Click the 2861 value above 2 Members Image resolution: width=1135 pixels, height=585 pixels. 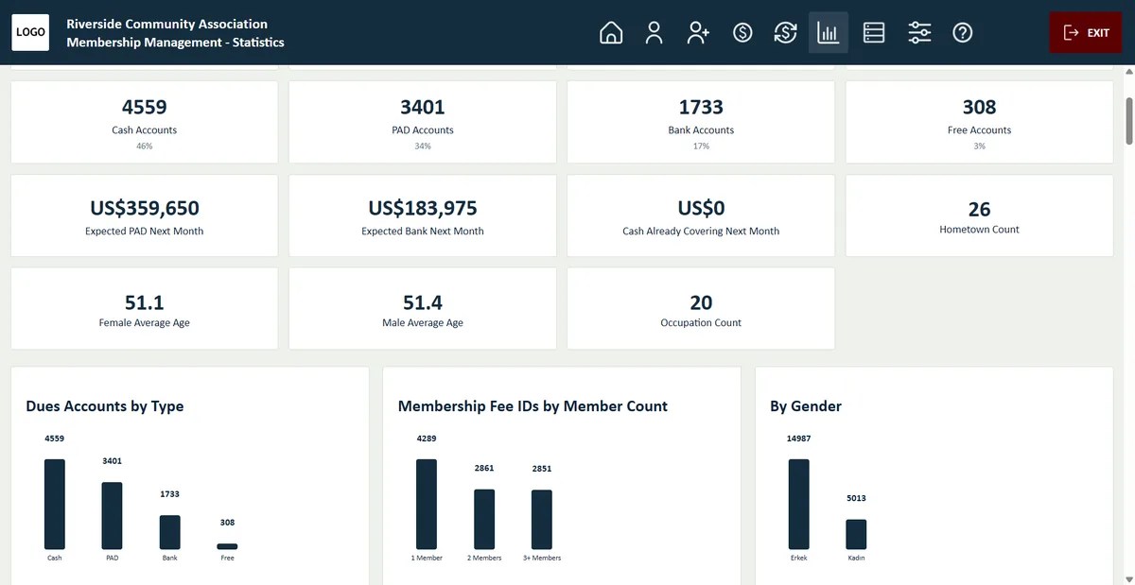484,468
